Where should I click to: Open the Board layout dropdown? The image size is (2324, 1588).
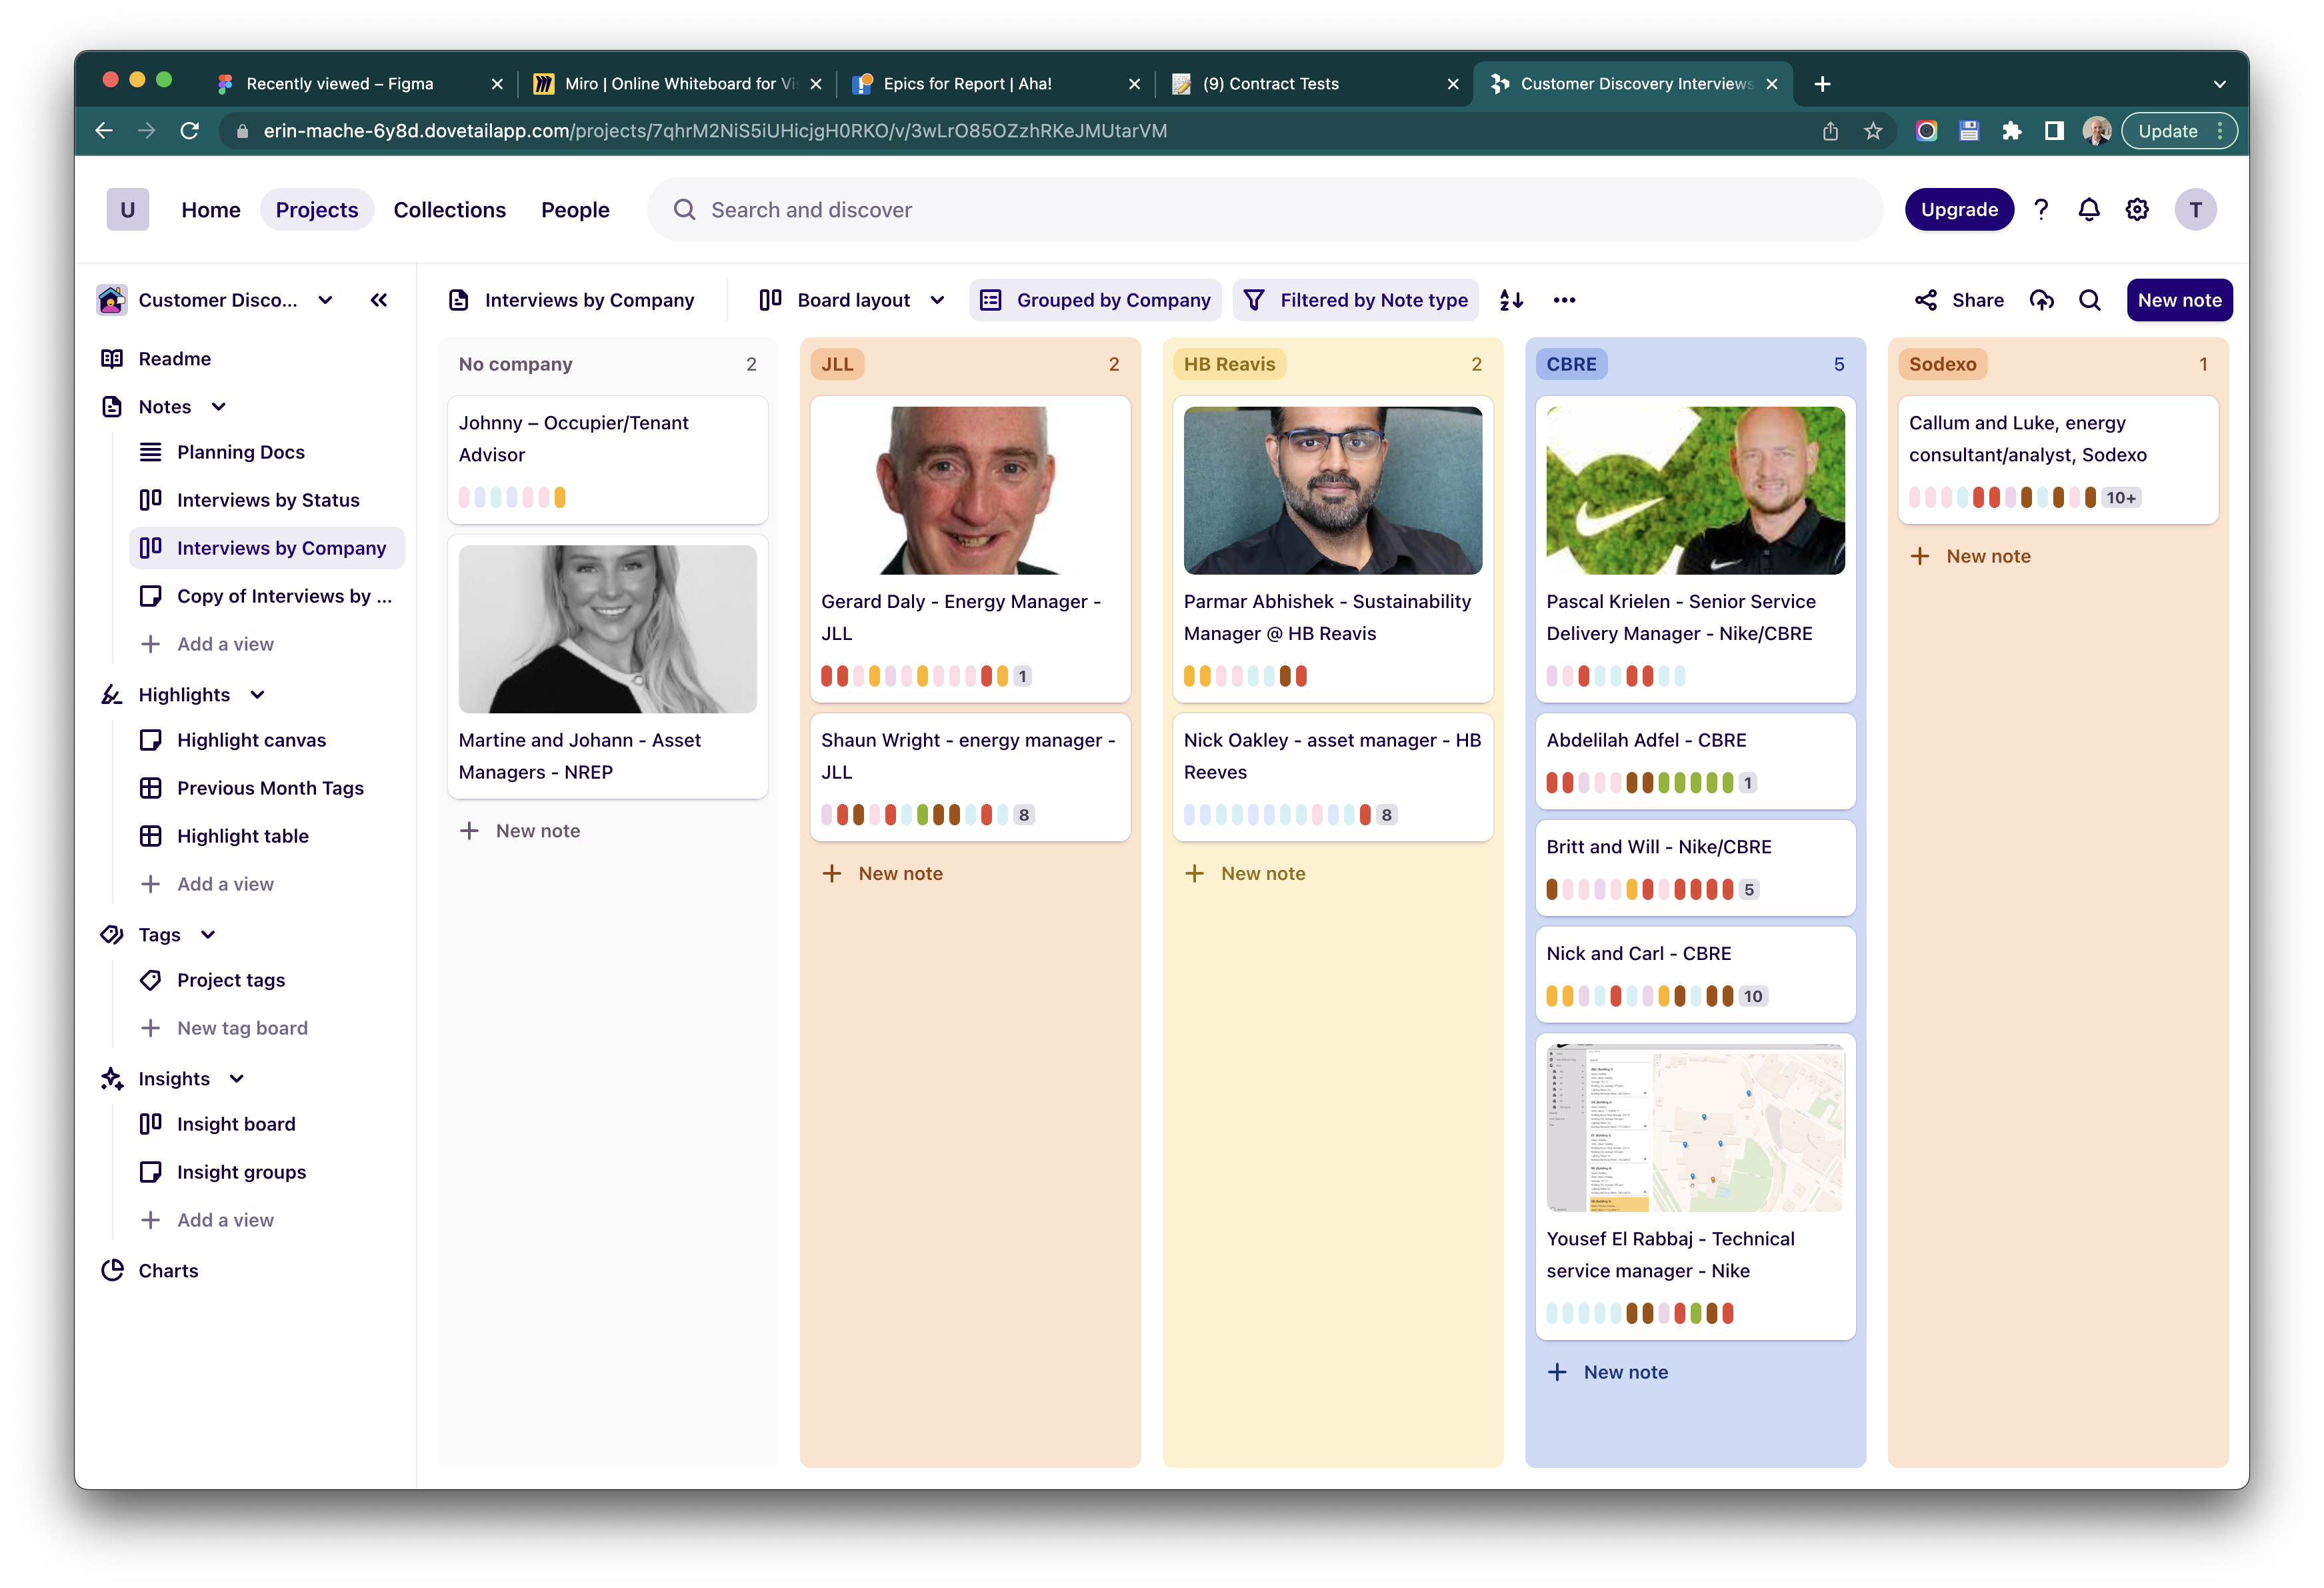coord(852,300)
